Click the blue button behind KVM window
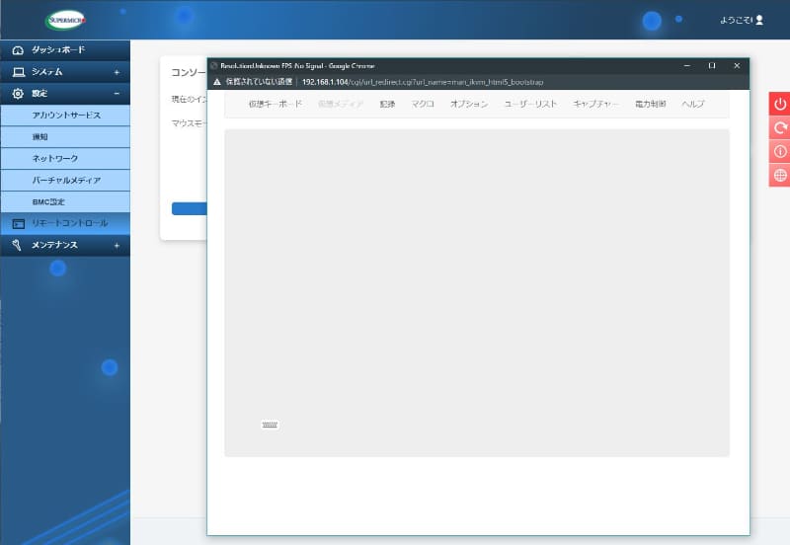The image size is (790, 545). [190, 208]
